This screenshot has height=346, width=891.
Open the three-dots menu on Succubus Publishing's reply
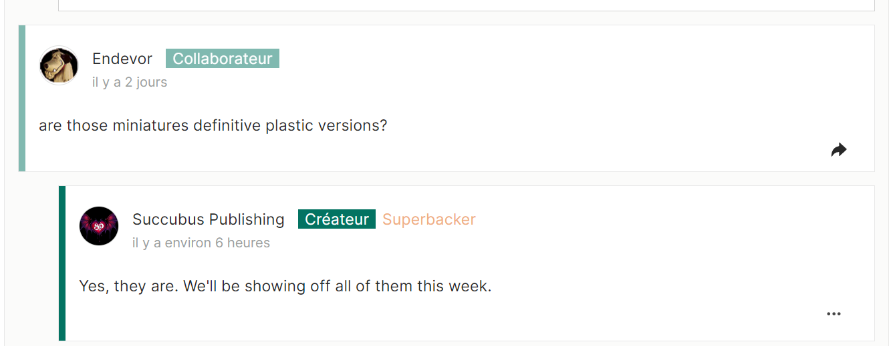834,314
